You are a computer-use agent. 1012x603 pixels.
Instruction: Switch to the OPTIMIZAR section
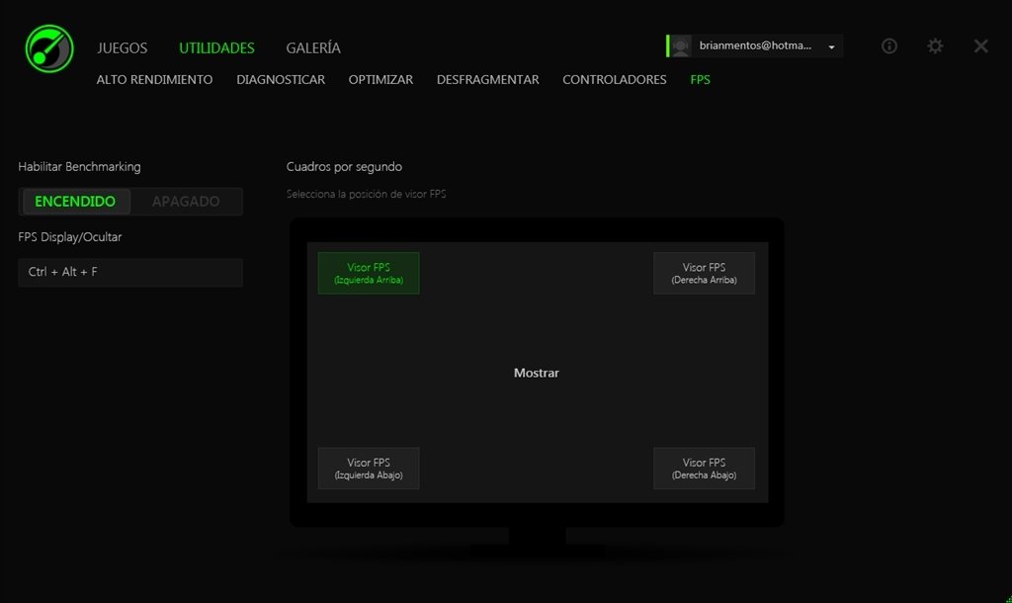[380, 79]
